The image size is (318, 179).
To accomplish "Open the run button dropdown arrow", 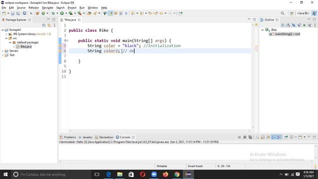I will click(x=66, y=13).
